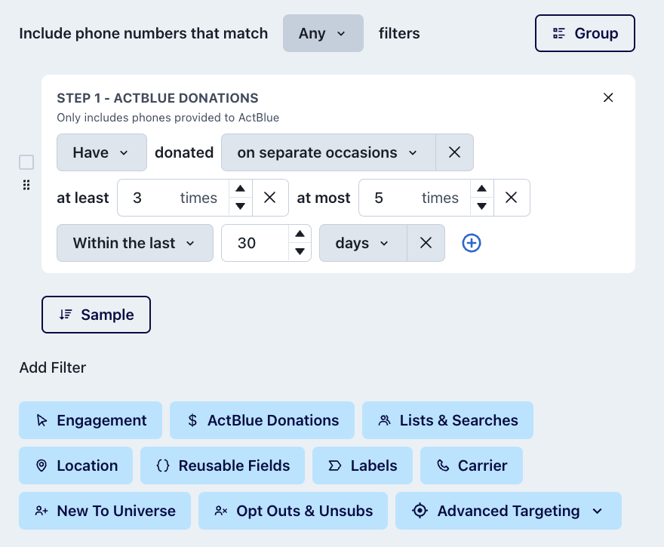The image size is (664, 547).
Task: Add a new condition via the circled plus icon
Action: (x=472, y=243)
